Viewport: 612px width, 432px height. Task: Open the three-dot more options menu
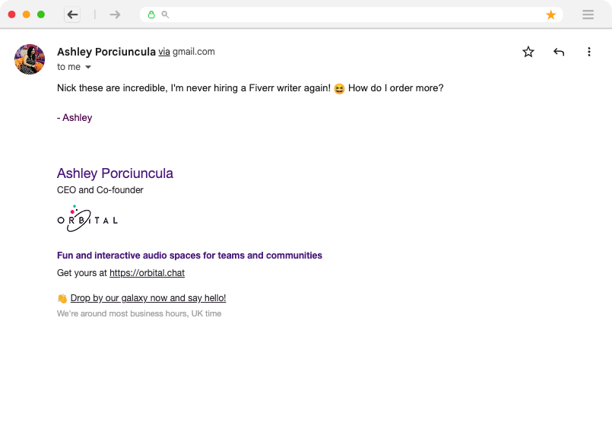coord(589,52)
